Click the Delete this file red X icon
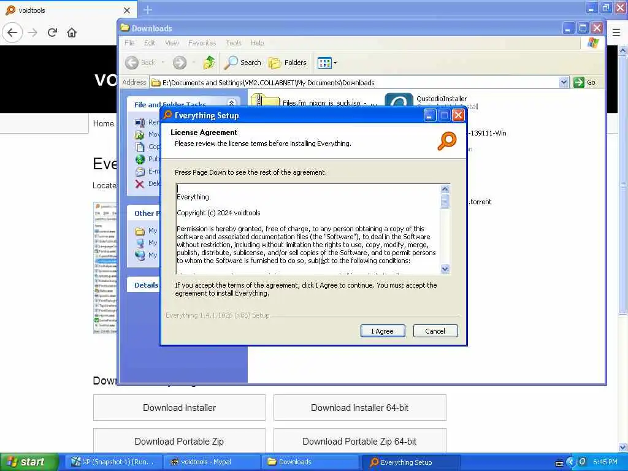628x471 pixels. pos(140,184)
